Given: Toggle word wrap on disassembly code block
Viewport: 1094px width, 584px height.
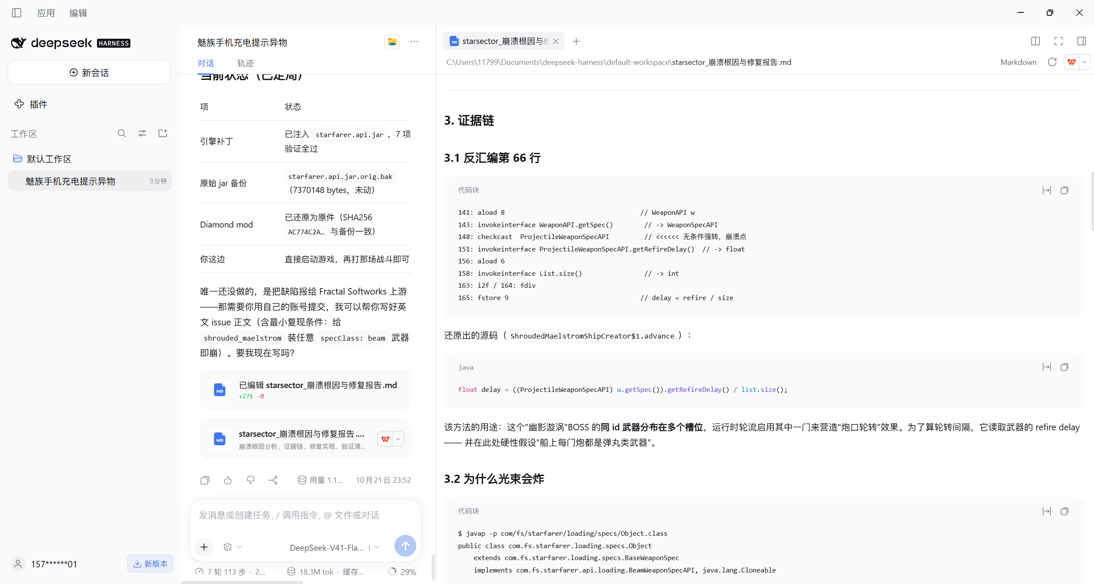Looking at the screenshot, I should pos(1047,190).
